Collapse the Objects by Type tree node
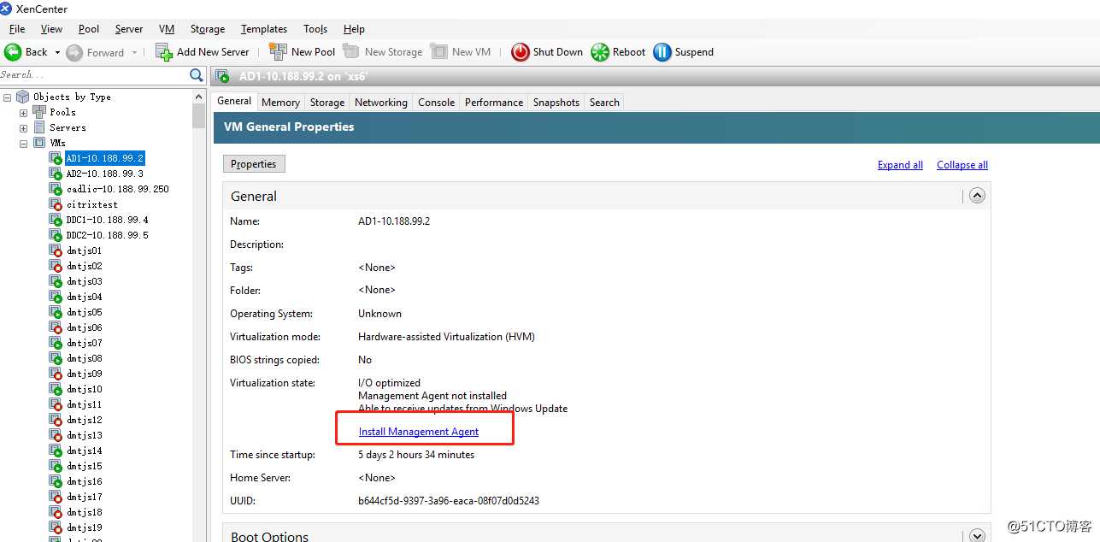This screenshot has width=1100, height=542. [8, 97]
